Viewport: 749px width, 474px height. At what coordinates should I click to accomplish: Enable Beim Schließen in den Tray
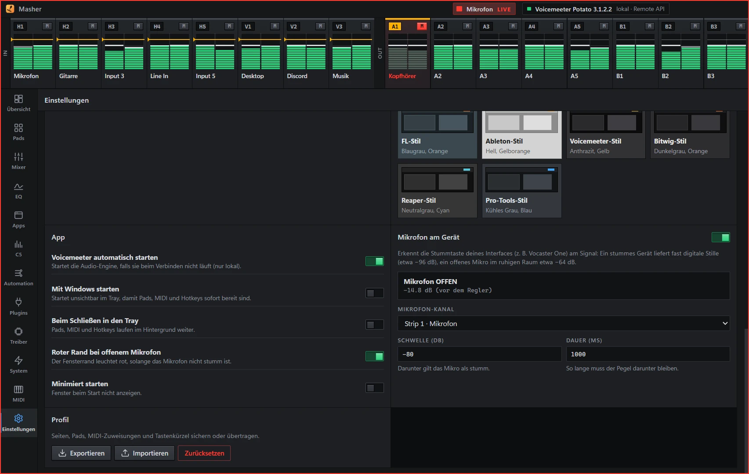(x=375, y=325)
